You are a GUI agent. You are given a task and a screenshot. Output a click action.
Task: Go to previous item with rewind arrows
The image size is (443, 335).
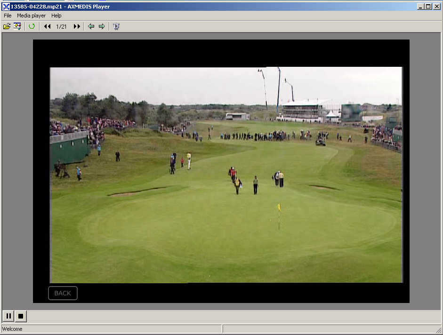(x=47, y=26)
